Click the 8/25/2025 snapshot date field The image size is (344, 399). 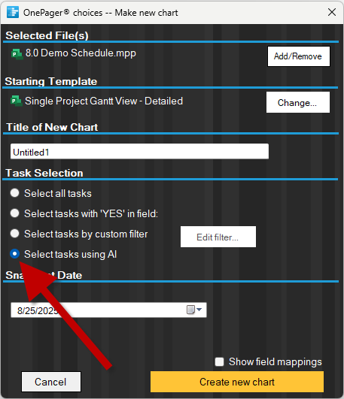click(108, 310)
